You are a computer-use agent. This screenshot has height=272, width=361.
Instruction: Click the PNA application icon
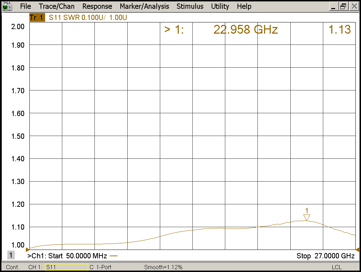7,6
